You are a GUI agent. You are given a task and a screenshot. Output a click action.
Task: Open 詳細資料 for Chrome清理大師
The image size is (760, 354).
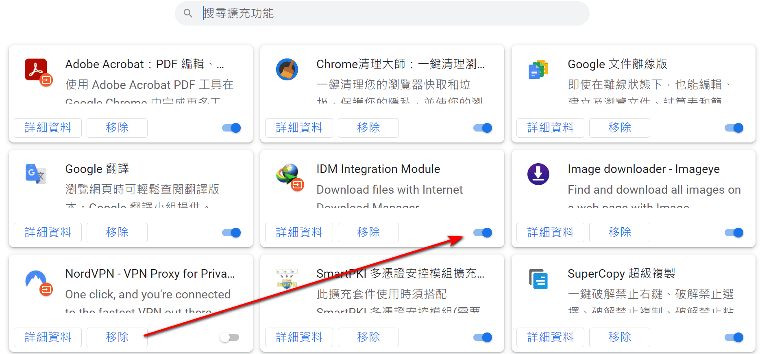[x=299, y=128]
